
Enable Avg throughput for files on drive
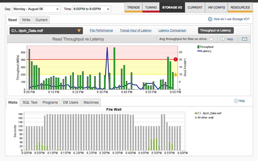pos(211,39)
